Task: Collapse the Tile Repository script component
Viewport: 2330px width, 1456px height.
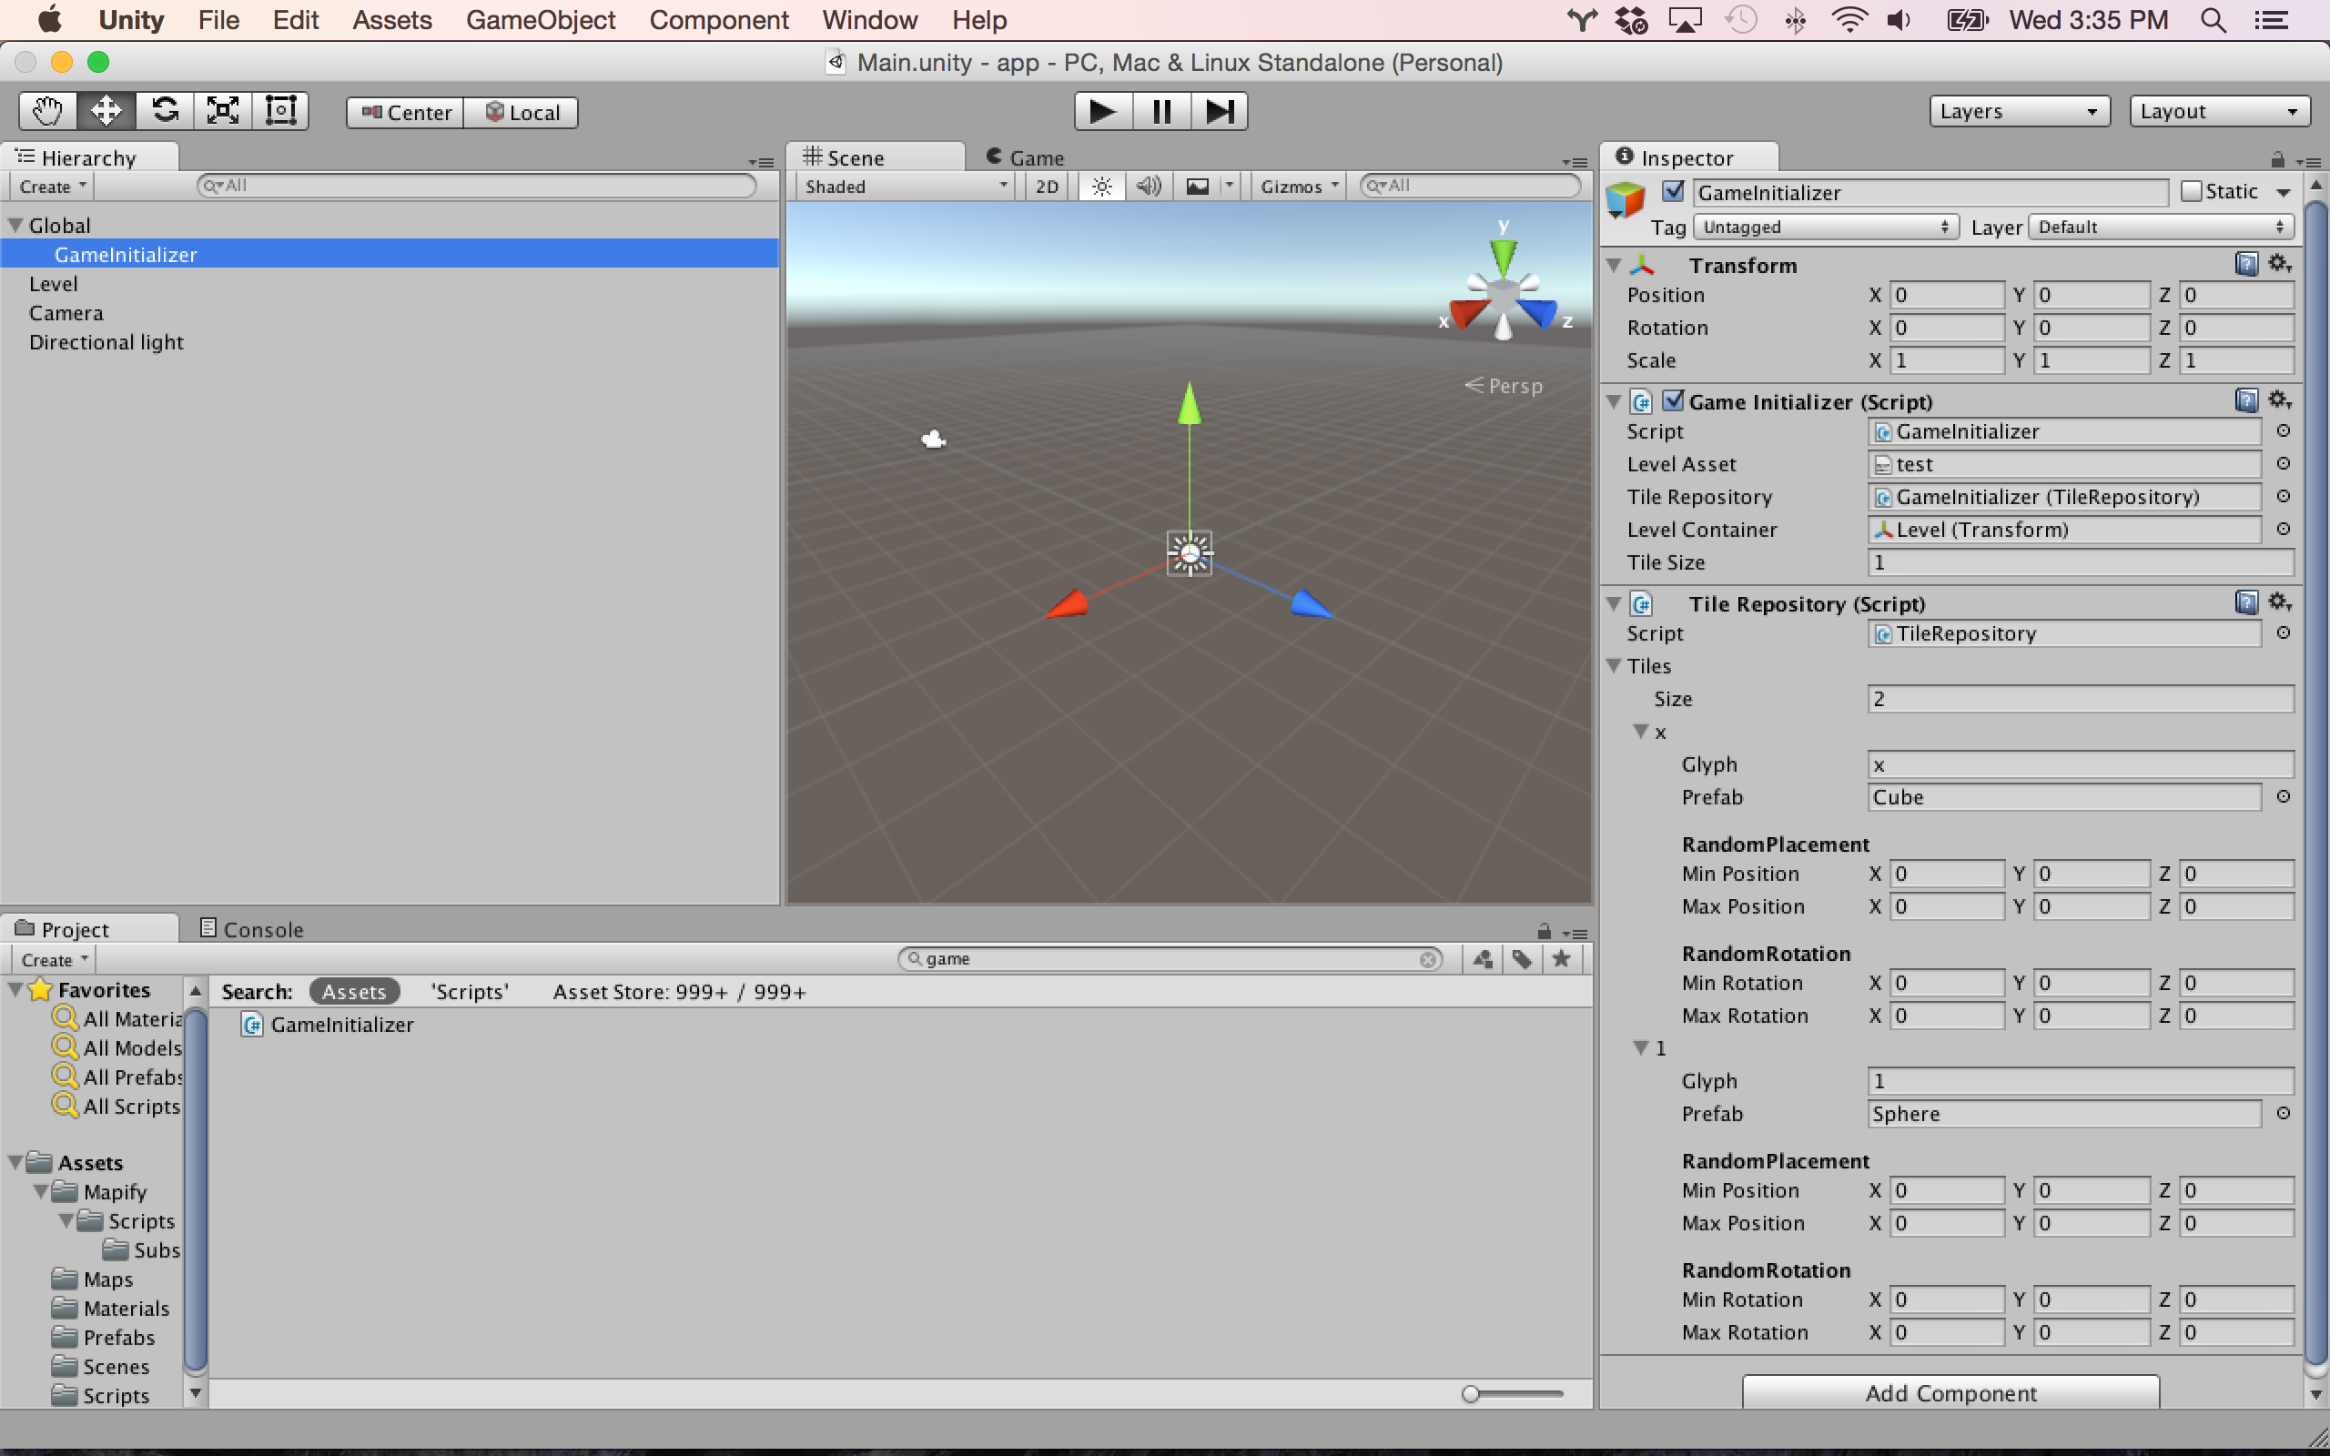Action: pyautogui.click(x=1615, y=603)
